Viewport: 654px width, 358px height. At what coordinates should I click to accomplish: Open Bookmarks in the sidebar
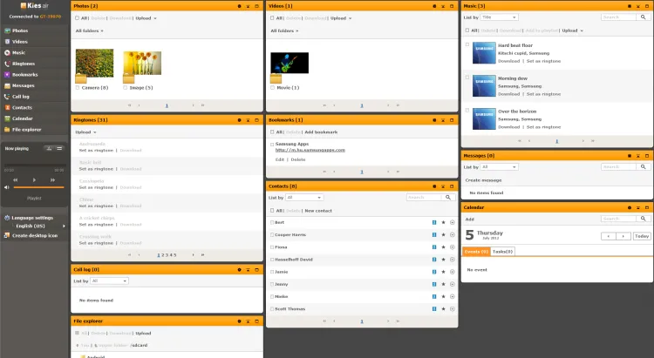23,74
